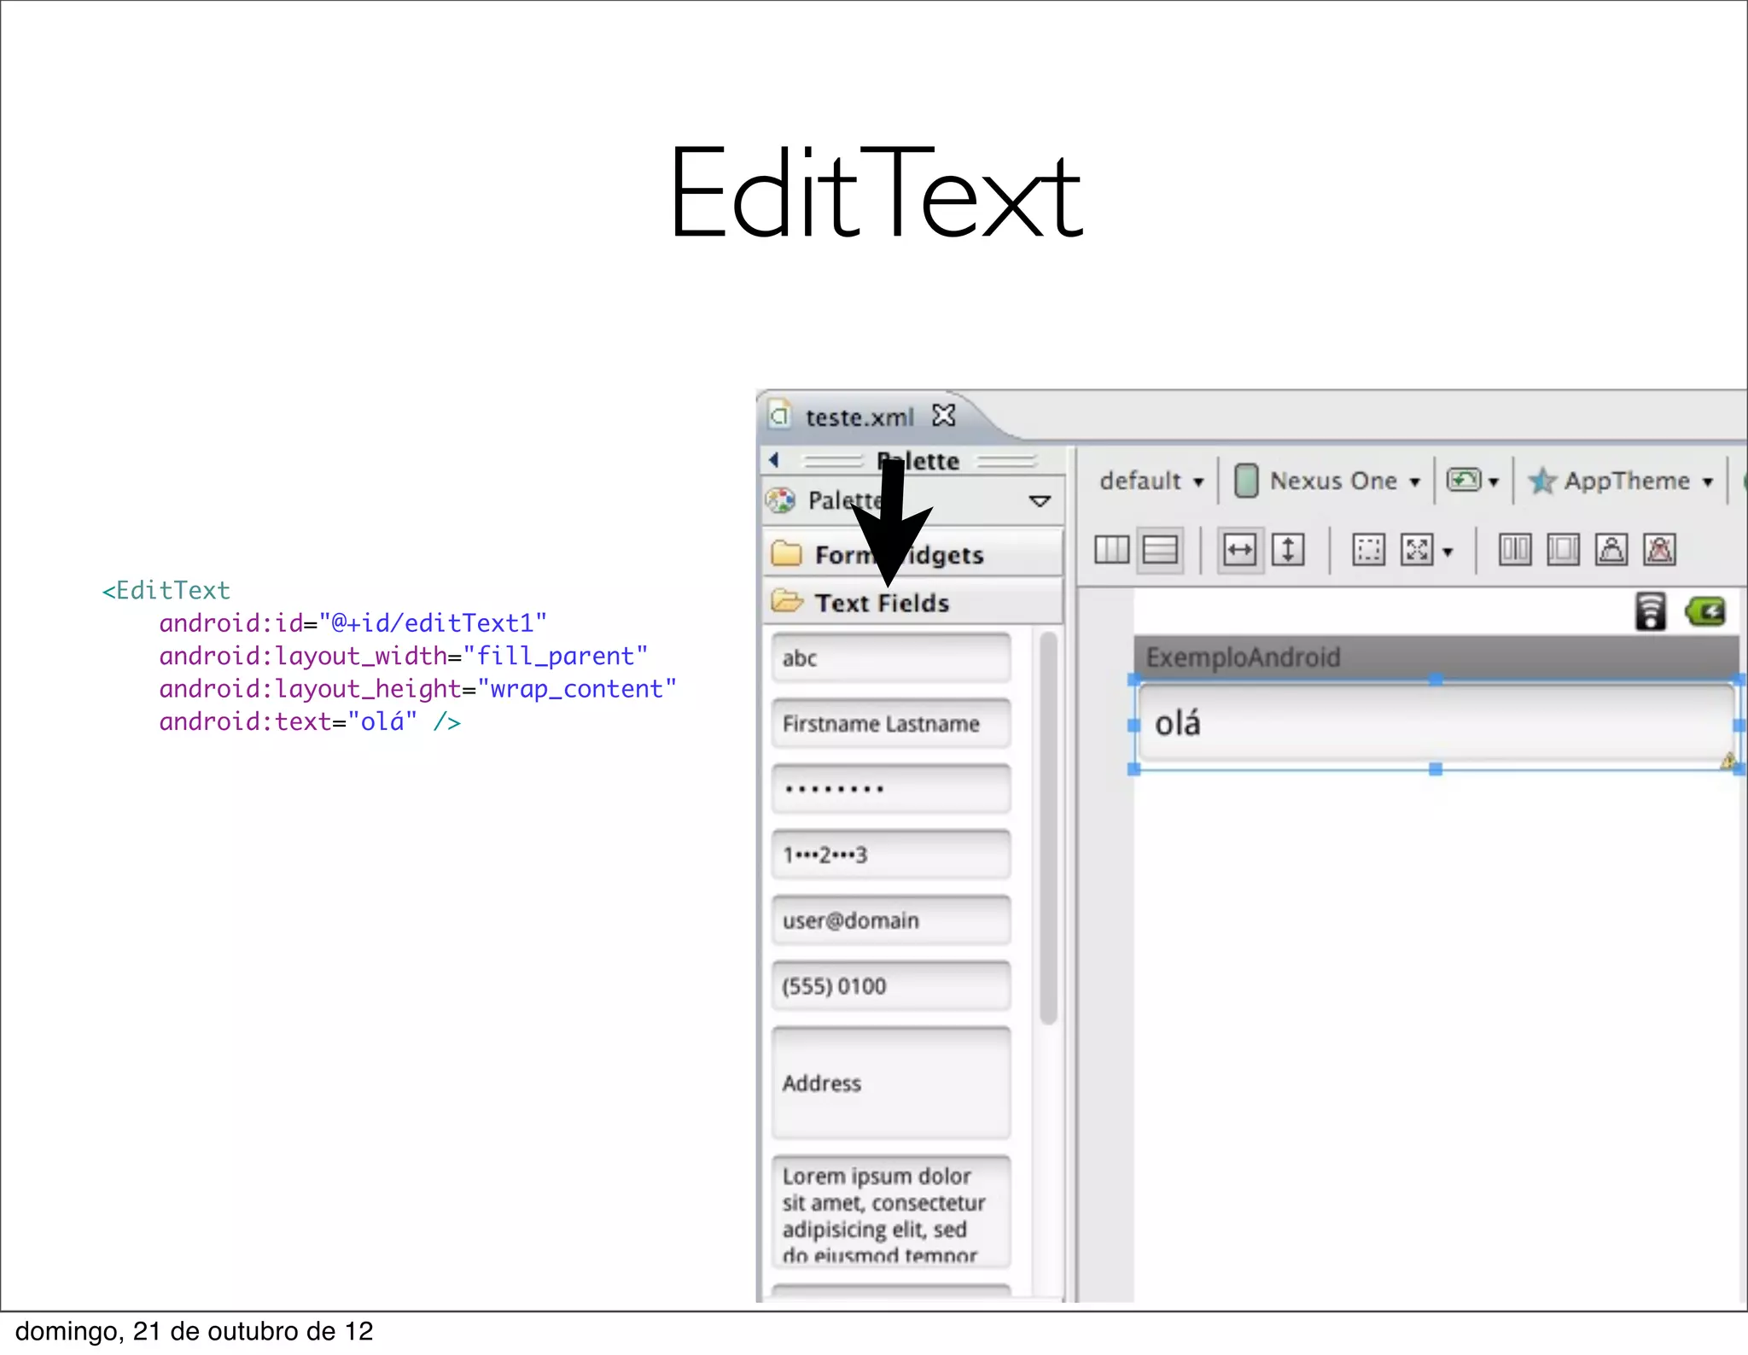Screen dimensions: 1748x1355
Task: Click the clear weights icon
Action: [x=1660, y=550]
